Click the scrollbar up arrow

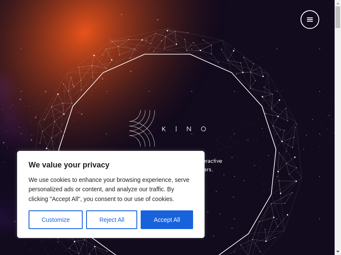(x=338, y=3)
